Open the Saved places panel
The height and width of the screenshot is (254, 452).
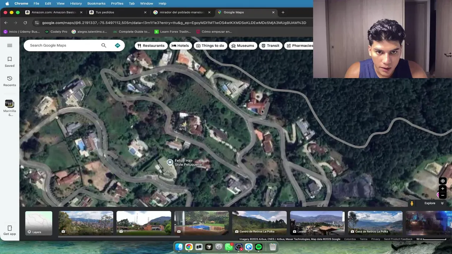(10, 62)
